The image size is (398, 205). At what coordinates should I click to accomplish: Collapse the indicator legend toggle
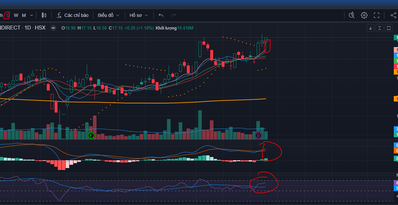point(53,28)
